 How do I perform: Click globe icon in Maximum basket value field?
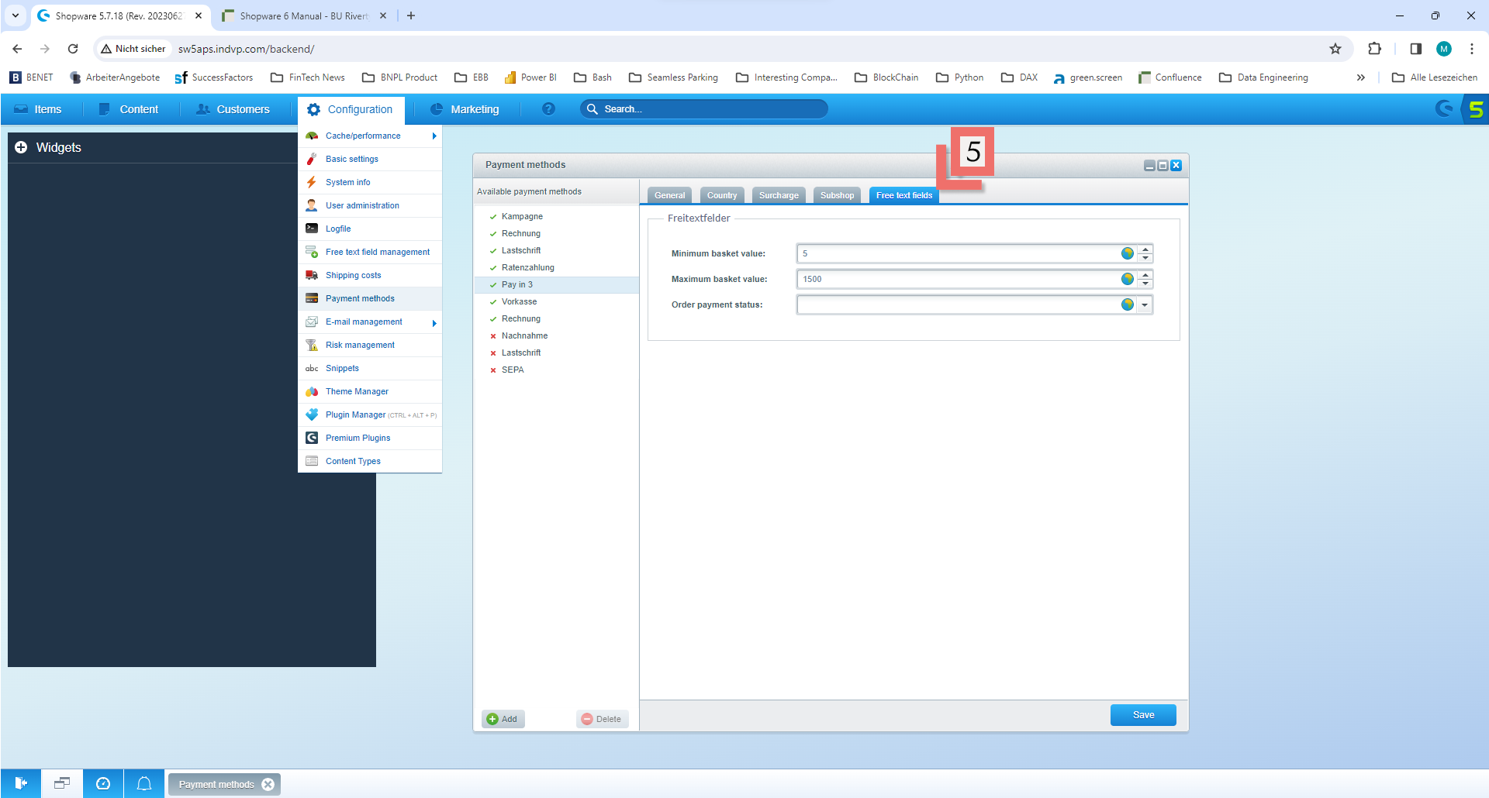1127,279
